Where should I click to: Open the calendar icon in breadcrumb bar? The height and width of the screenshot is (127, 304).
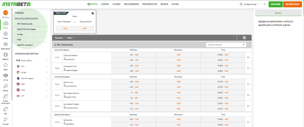pyautogui.click(x=244, y=38)
